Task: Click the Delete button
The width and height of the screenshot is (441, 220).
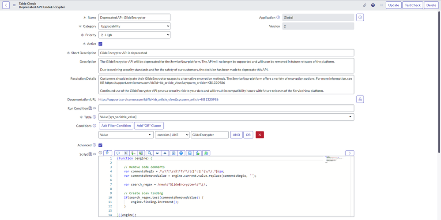Action: pos(431,5)
